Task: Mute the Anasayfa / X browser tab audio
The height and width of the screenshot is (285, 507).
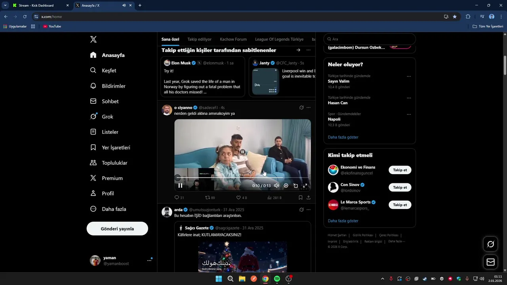Action: click(124, 6)
